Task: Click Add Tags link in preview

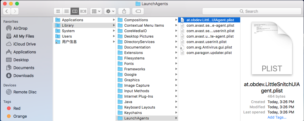Action: tap(277, 117)
